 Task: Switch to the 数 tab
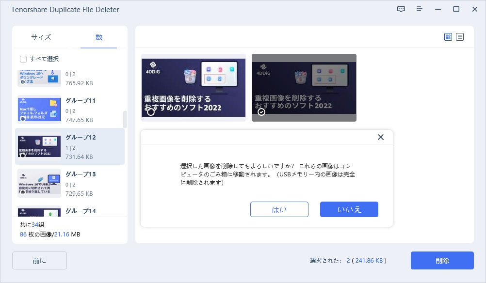point(98,37)
